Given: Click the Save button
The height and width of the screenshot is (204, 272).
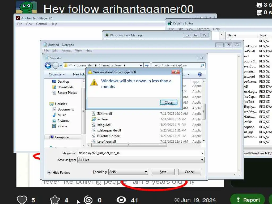Looking at the screenshot, I should [163, 172].
